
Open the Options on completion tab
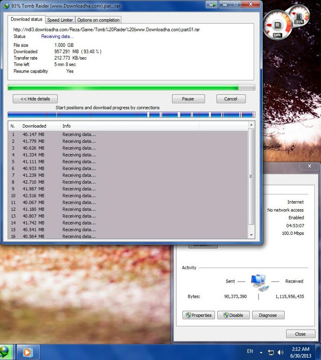[98, 20]
